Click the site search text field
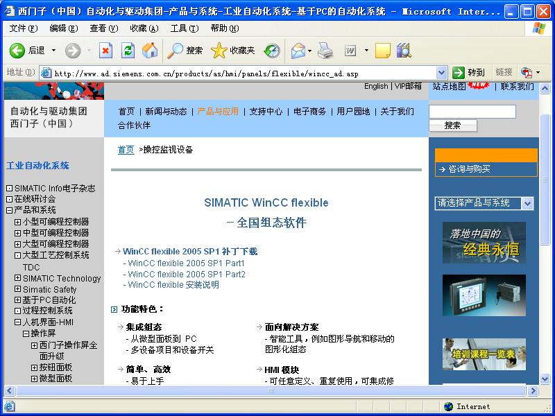Viewport: 555px width, 416px height. (x=472, y=112)
